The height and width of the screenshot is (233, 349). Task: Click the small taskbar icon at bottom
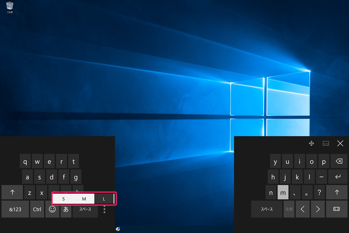(x=118, y=229)
